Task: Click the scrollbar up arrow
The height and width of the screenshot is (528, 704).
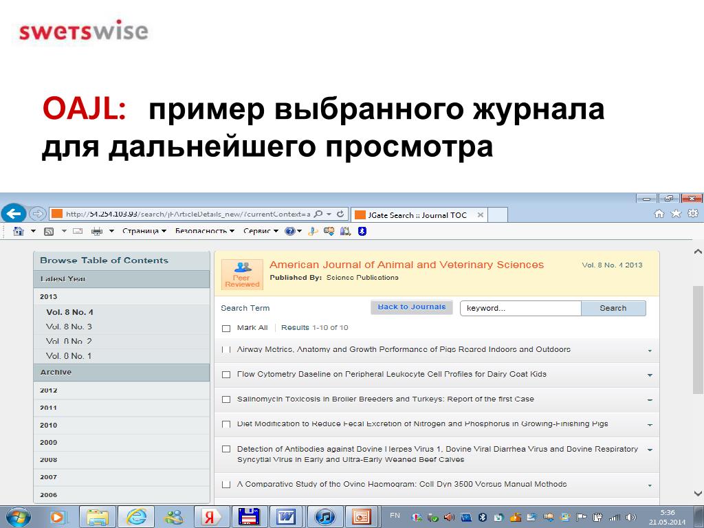Action: point(698,252)
